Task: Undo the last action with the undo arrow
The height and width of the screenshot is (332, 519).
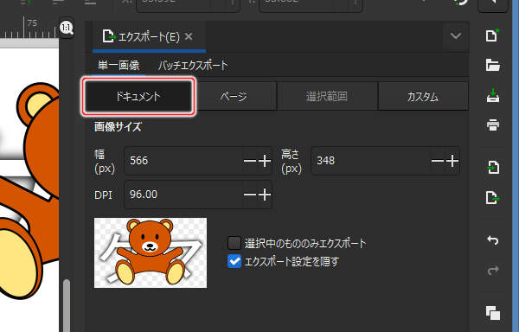Action: tap(493, 240)
